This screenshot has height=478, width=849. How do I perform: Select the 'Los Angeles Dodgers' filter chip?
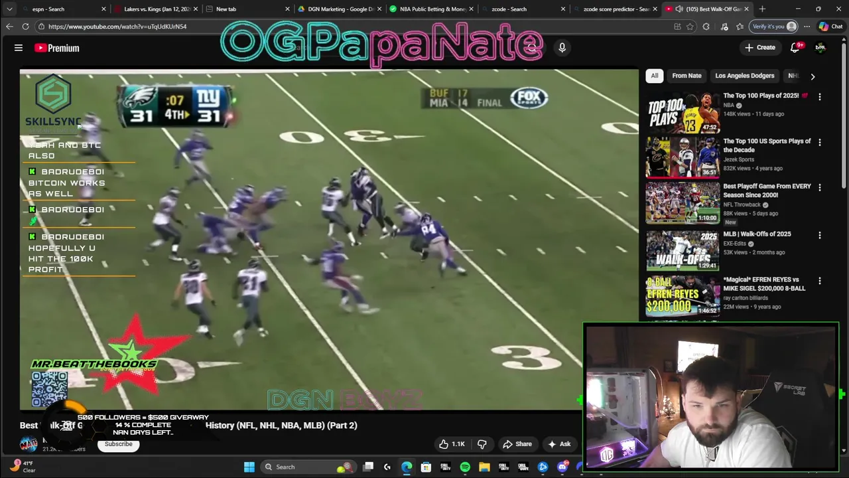(x=744, y=76)
